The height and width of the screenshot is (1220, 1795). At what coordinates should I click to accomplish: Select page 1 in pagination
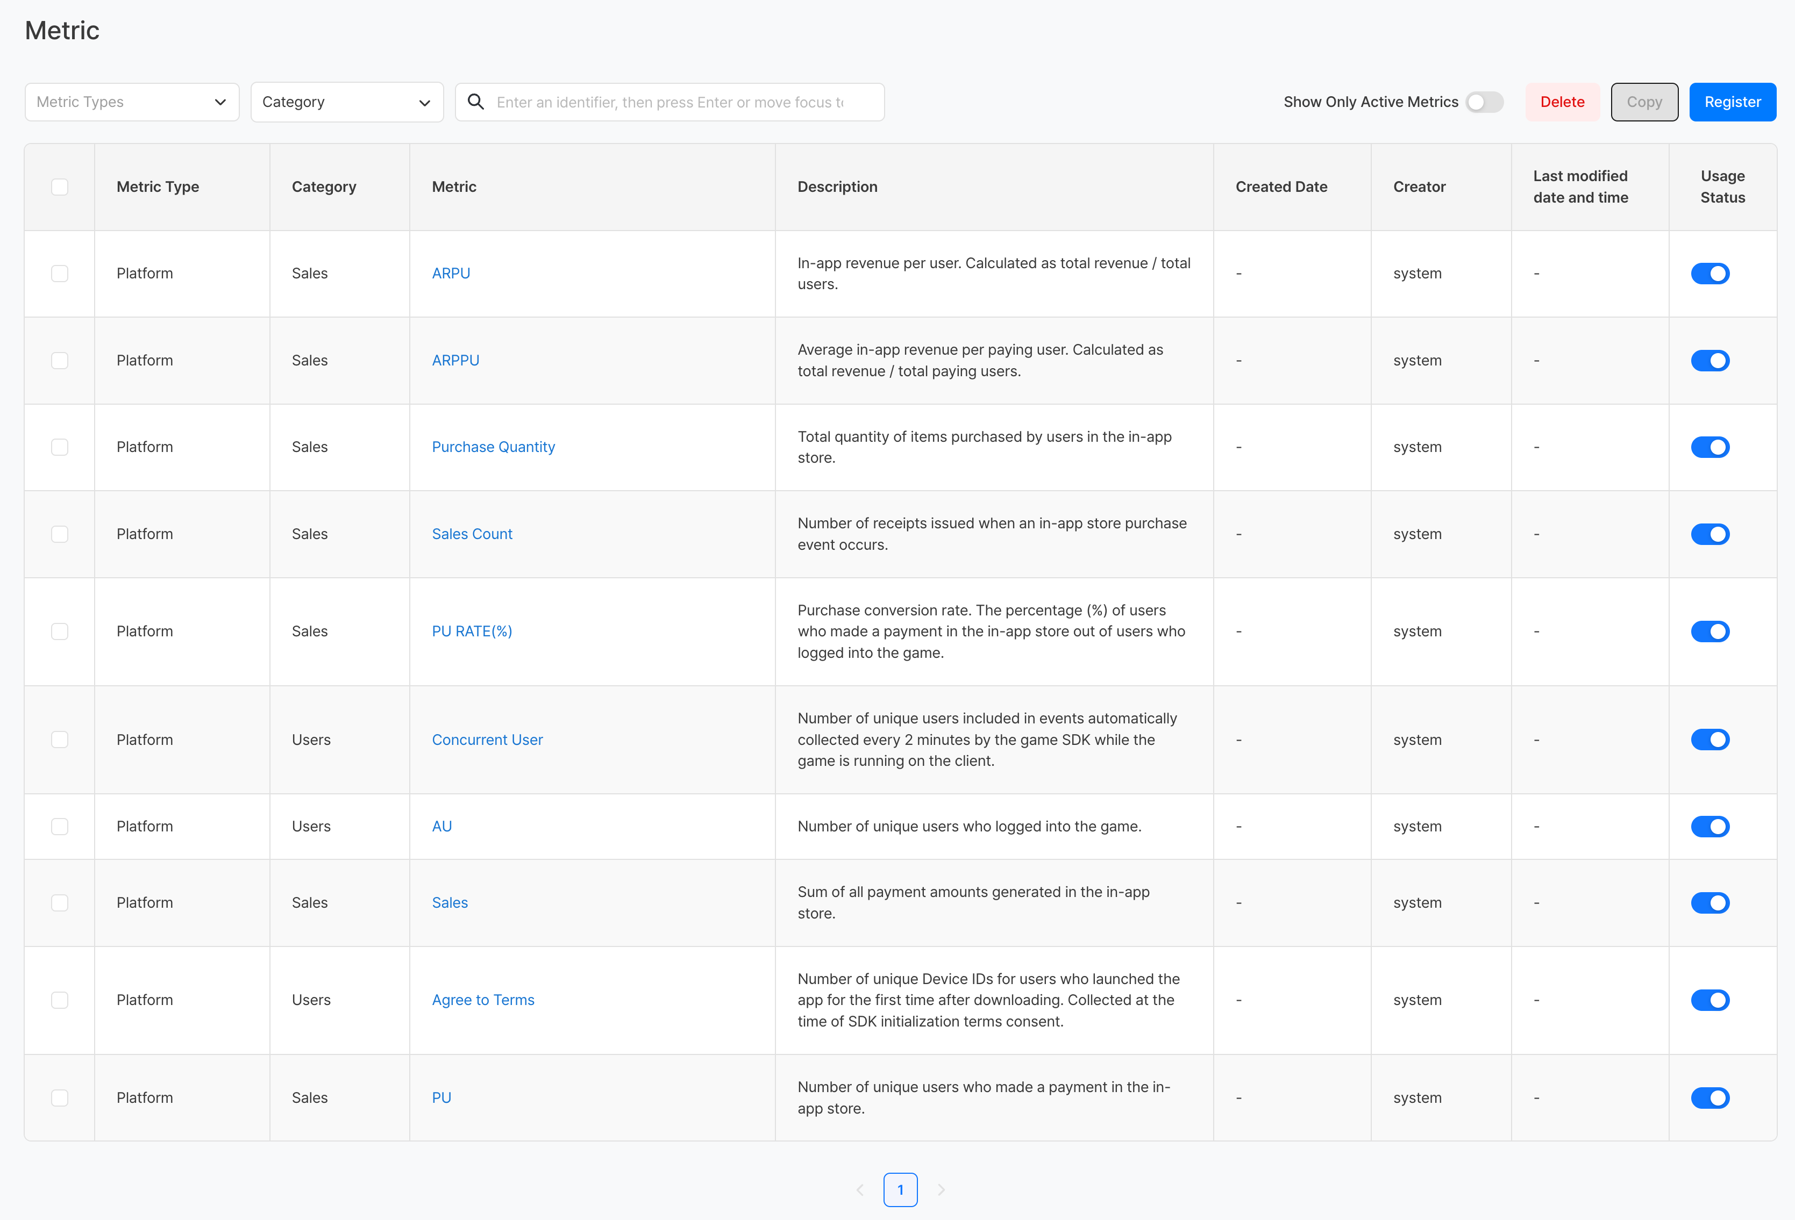900,1190
